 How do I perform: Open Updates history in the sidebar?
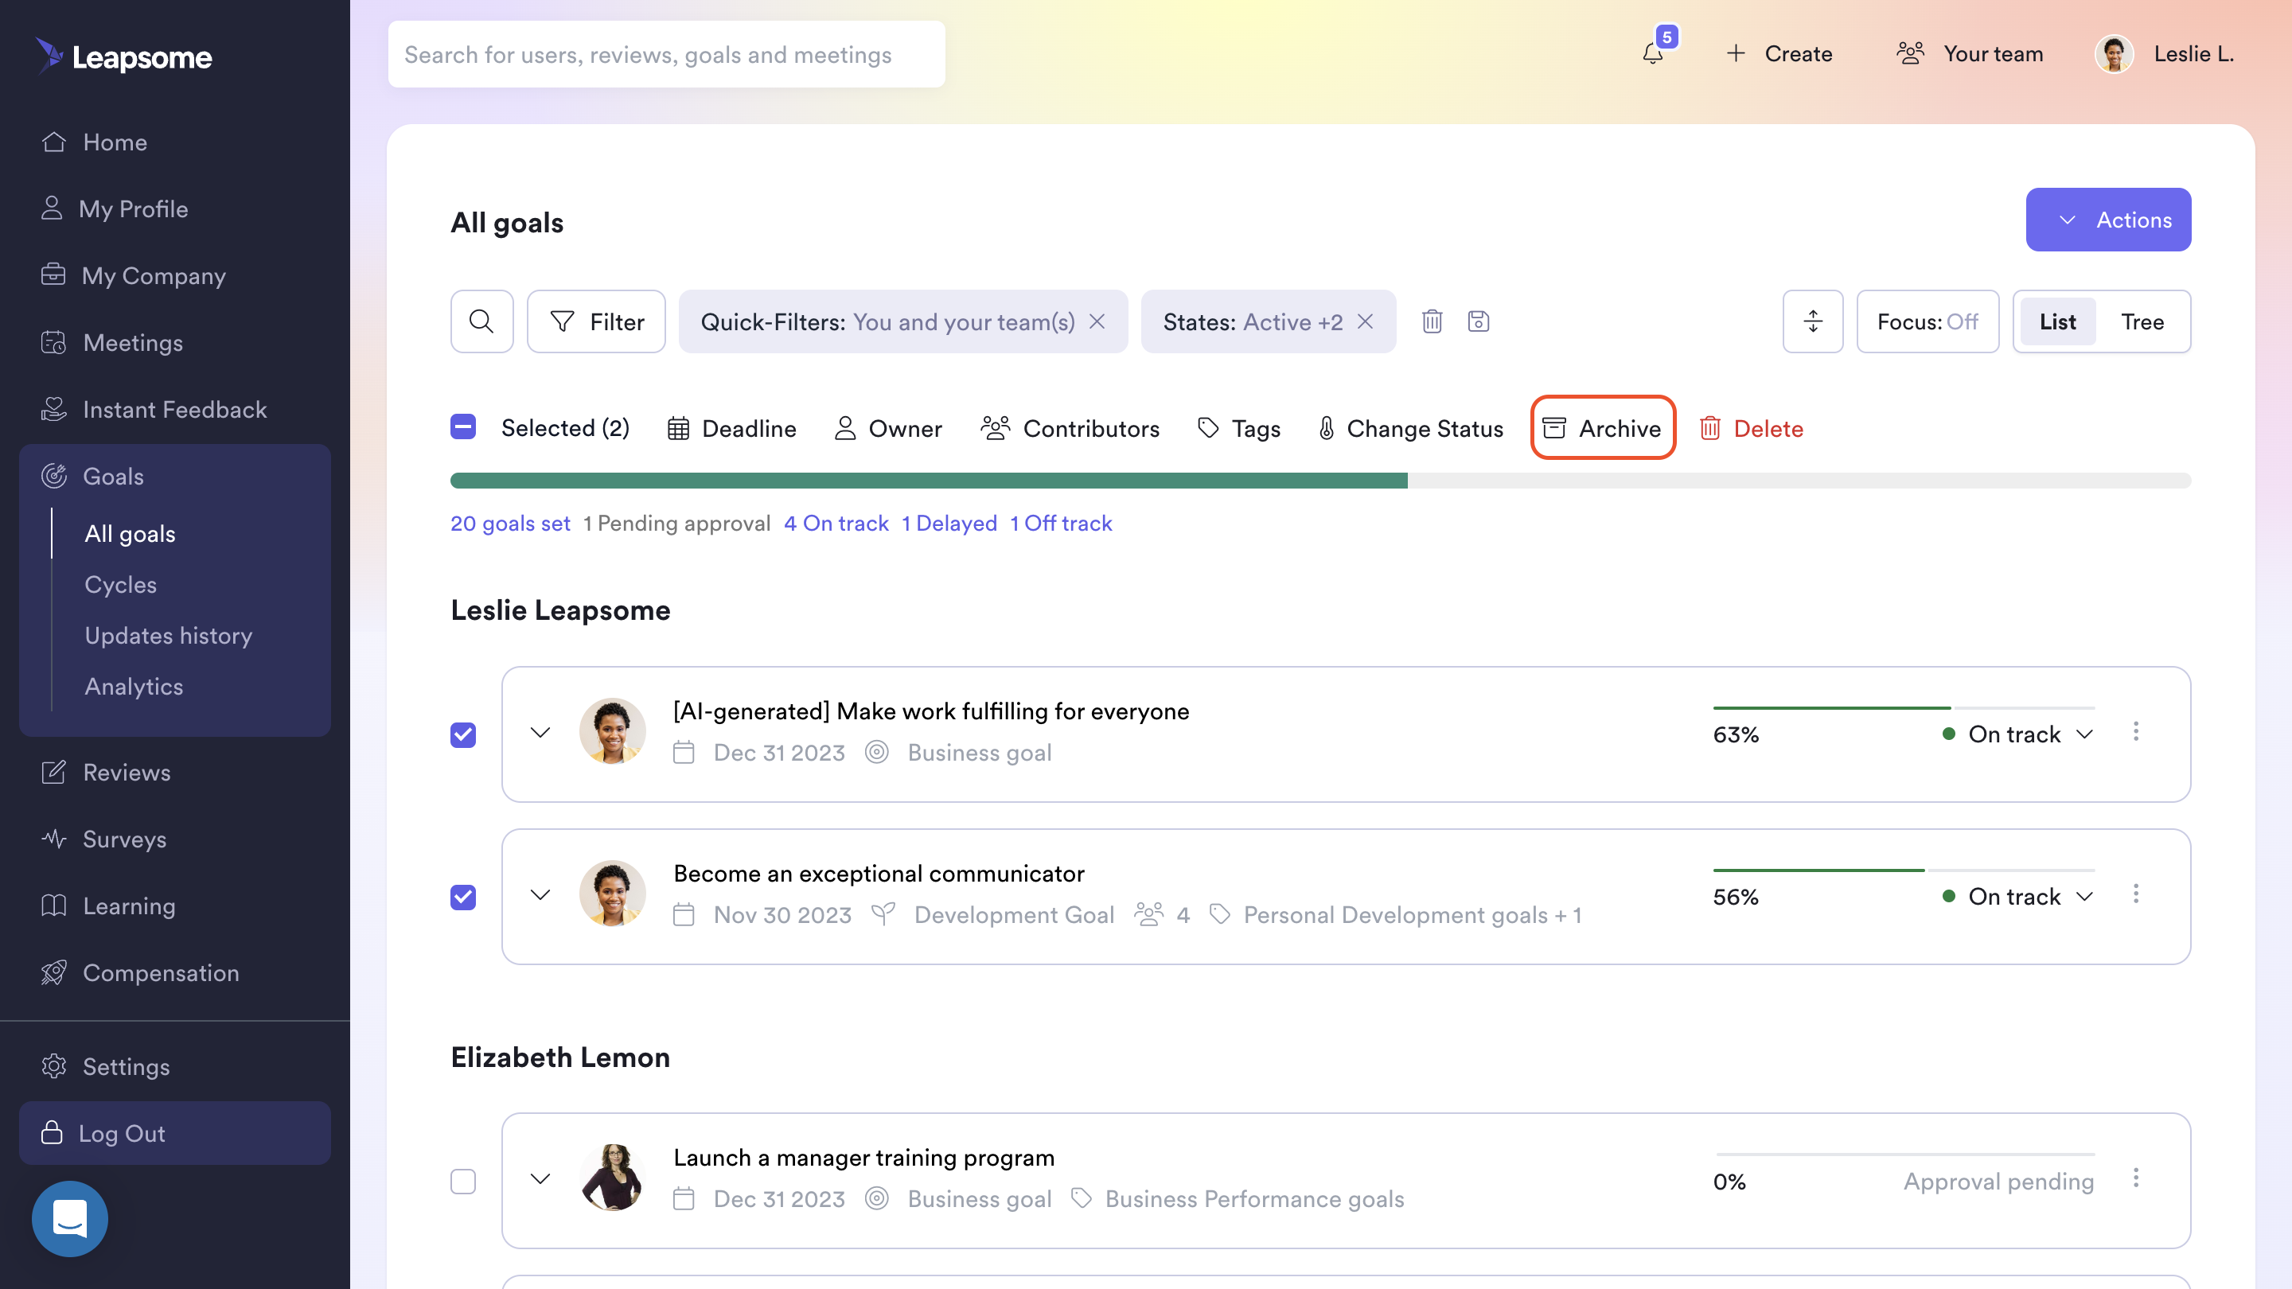coord(168,635)
